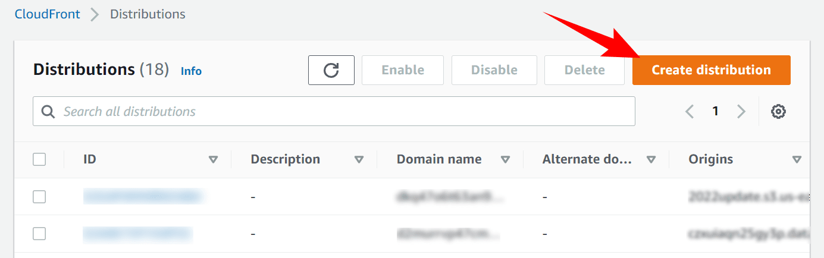Open table preferences gear icon
Screen dimensions: 824x258
(x=778, y=111)
